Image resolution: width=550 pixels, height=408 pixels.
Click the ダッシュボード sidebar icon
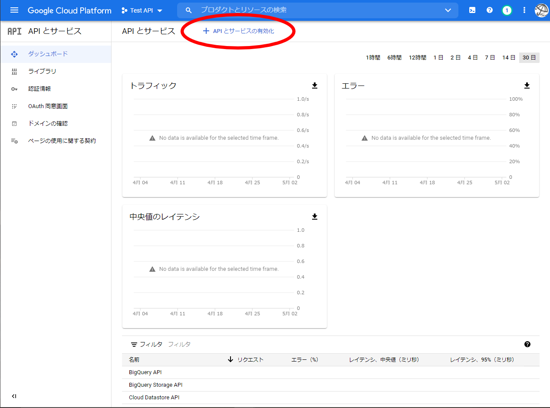tap(14, 54)
